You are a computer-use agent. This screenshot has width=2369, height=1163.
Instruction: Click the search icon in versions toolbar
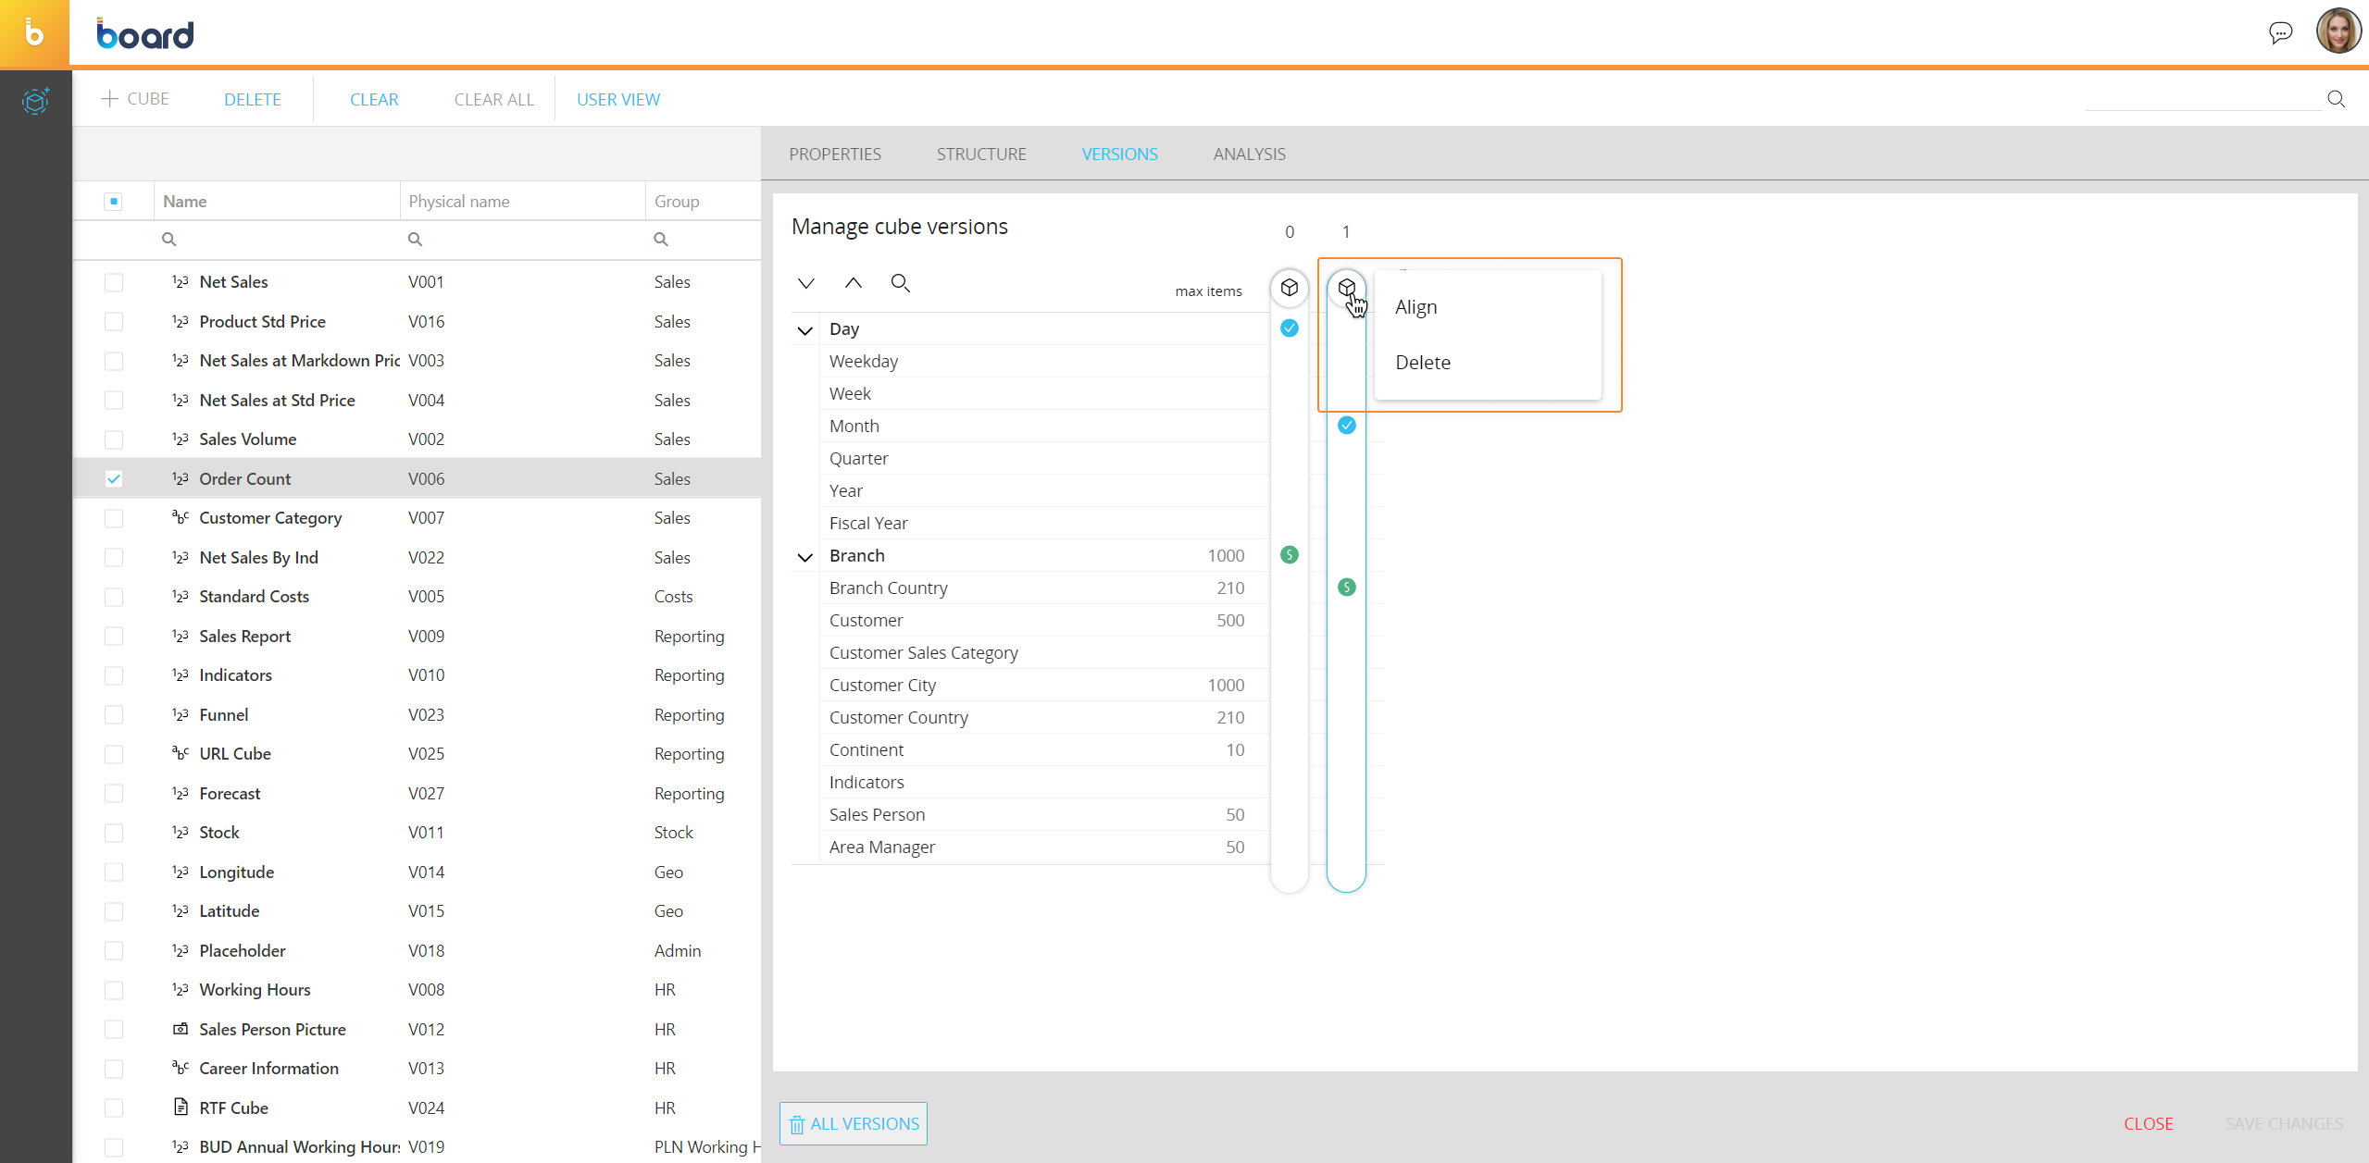[x=900, y=283]
